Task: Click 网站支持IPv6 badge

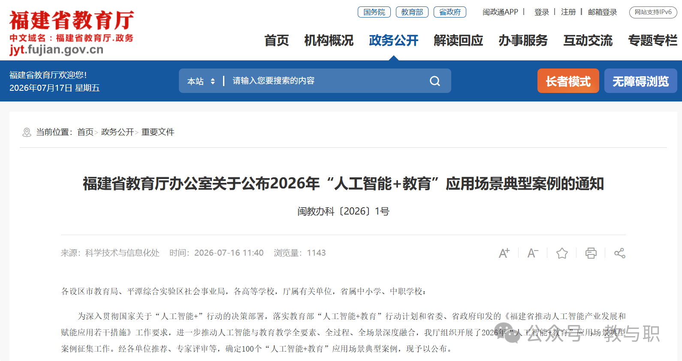Action: pyautogui.click(x=653, y=12)
